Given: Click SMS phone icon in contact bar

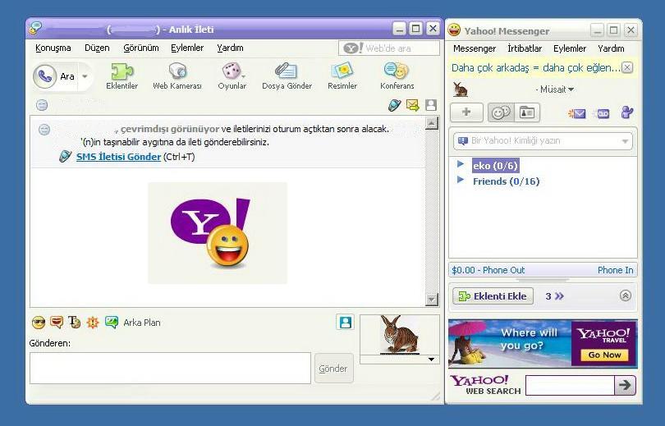Looking at the screenshot, I should pyautogui.click(x=394, y=105).
